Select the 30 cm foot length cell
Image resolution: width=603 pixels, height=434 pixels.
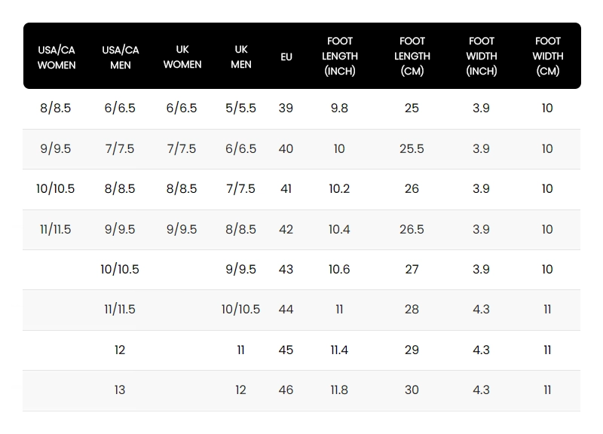(412, 390)
